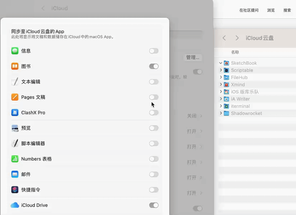Expand the Shadowrocket folder
296x215 pixels.
click(x=221, y=113)
